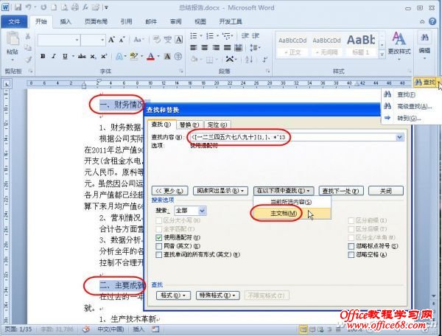Click the Cut scissors icon
Viewport: 442px width, 336px height.
pos(28,36)
